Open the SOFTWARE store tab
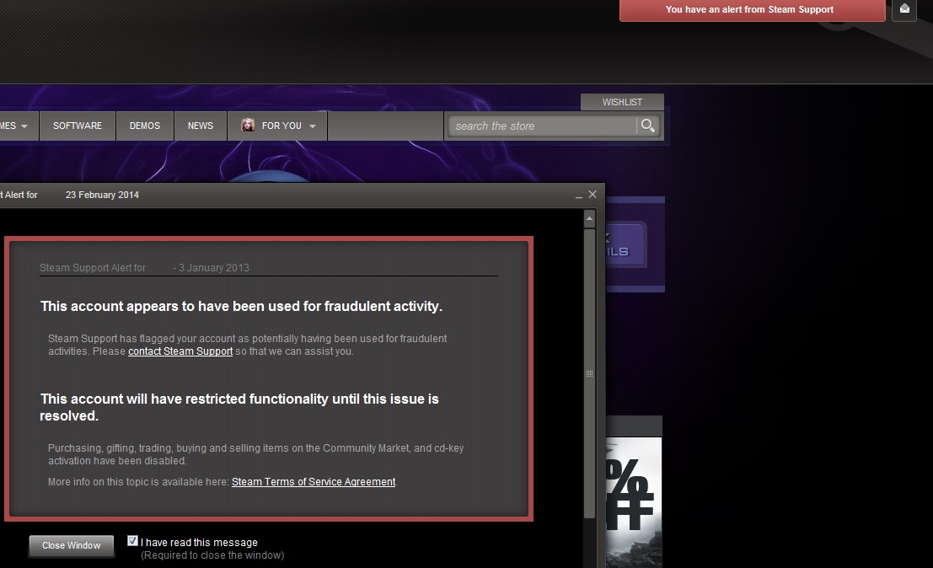Viewport: 933px width, 568px height. tap(78, 126)
